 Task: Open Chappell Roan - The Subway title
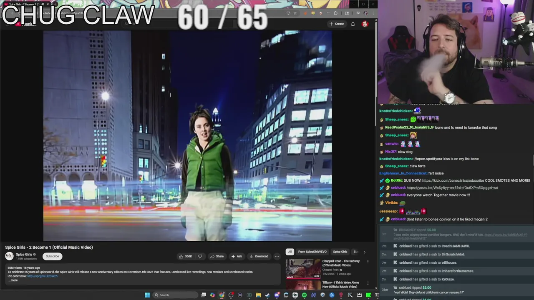click(x=341, y=263)
